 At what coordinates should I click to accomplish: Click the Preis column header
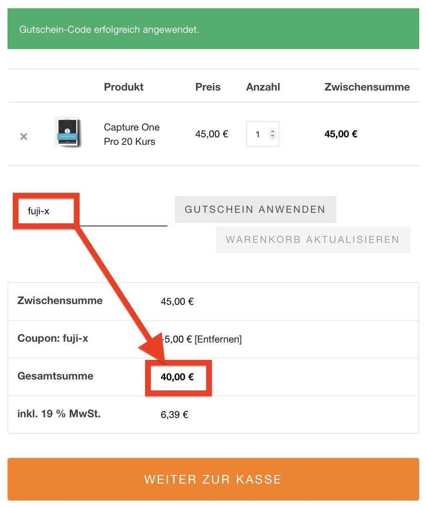tap(208, 87)
